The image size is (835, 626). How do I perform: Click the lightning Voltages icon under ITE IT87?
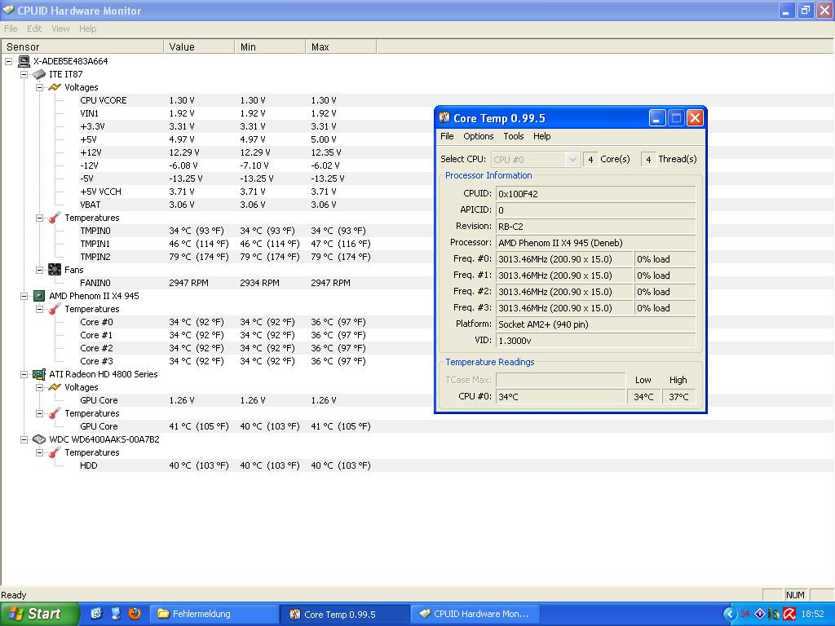[x=55, y=87]
